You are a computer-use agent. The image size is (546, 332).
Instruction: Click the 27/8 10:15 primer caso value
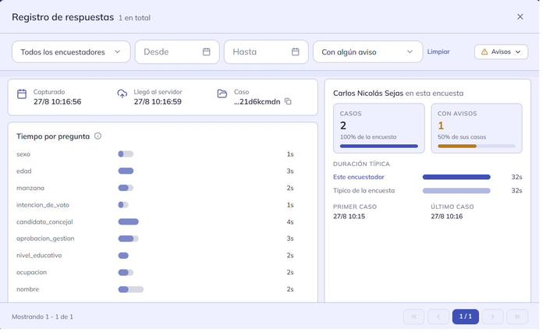click(349, 216)
